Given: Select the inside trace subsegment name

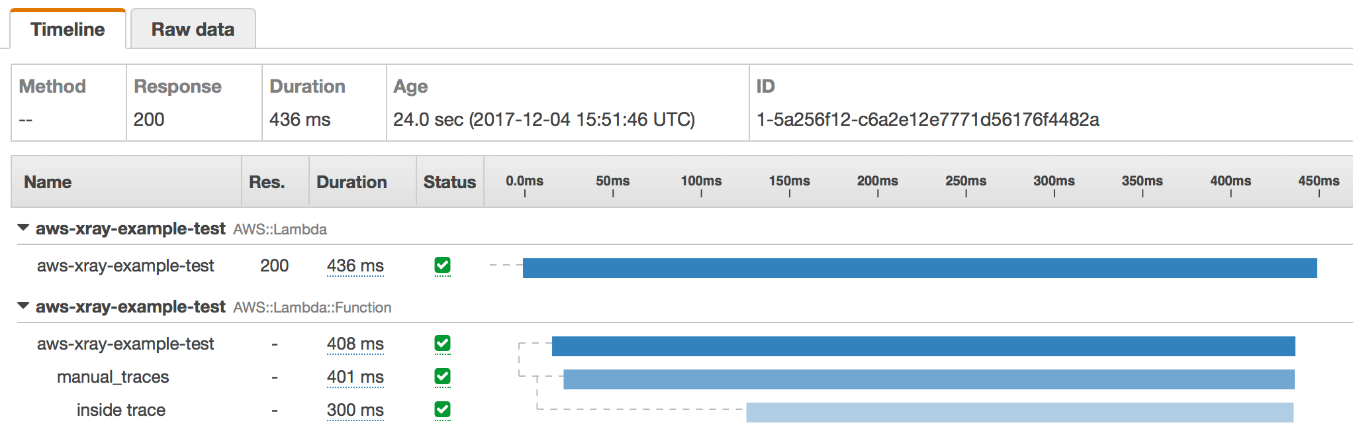Looking at the screenshot, I should [121, 410].
